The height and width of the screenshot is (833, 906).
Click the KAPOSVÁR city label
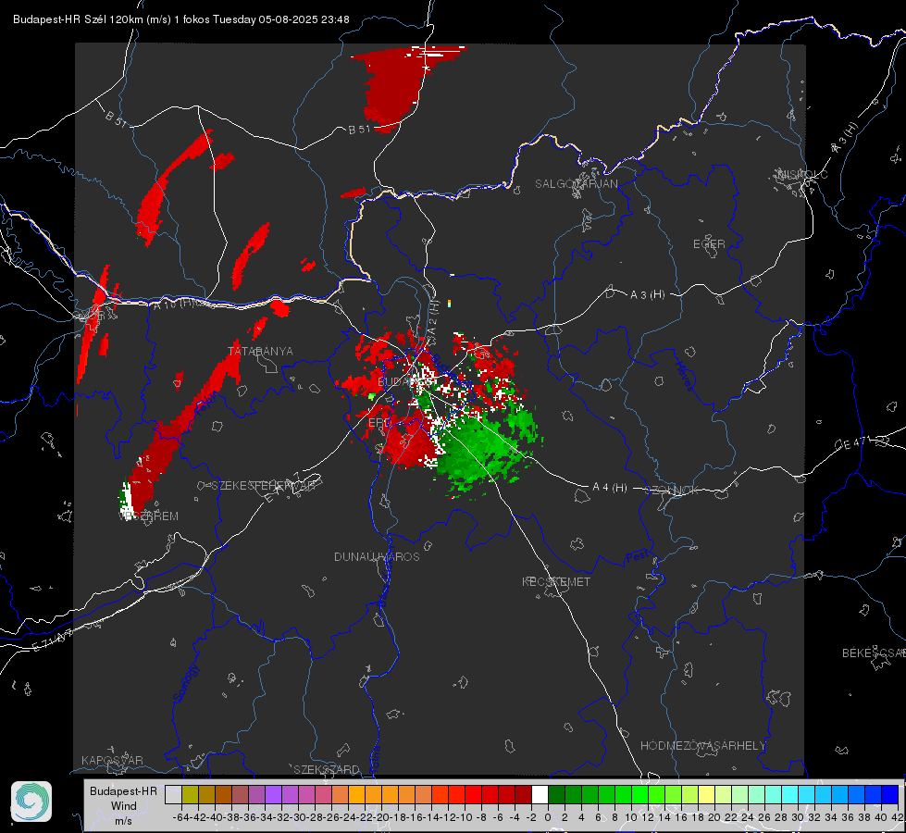[x=112, y=760]
